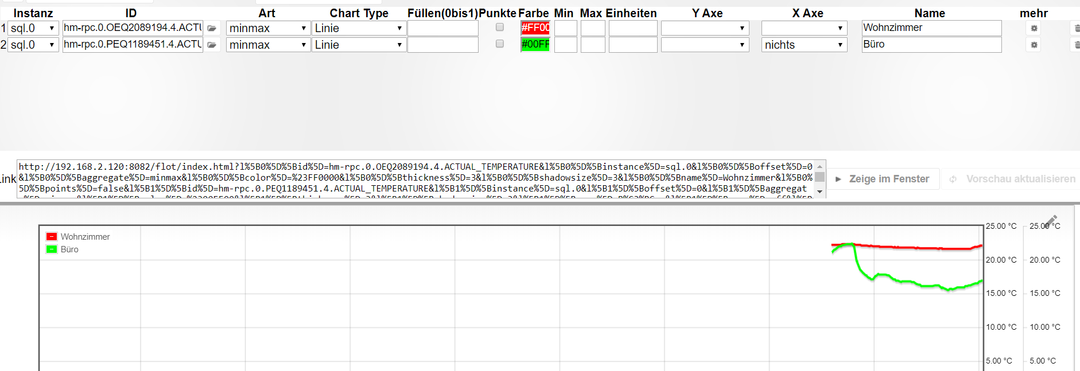Click the Name field containing Büro
The width and height of the screenshot is (1080, 371).
point(932,44)
